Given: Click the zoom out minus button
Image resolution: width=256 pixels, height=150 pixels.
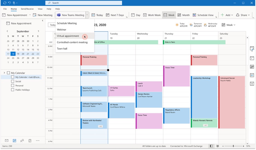Looking at the screenshot, I should click(223, 146).
